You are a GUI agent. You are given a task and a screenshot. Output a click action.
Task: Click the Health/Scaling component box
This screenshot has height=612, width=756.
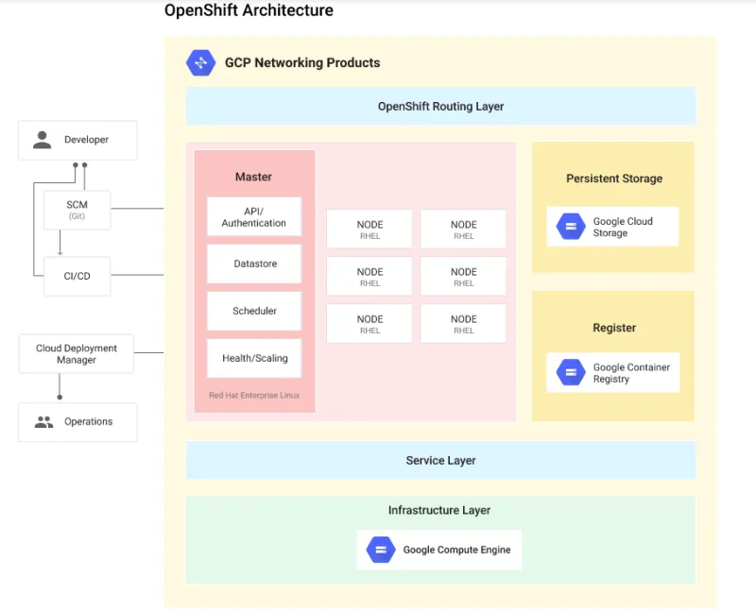(254, 359)
